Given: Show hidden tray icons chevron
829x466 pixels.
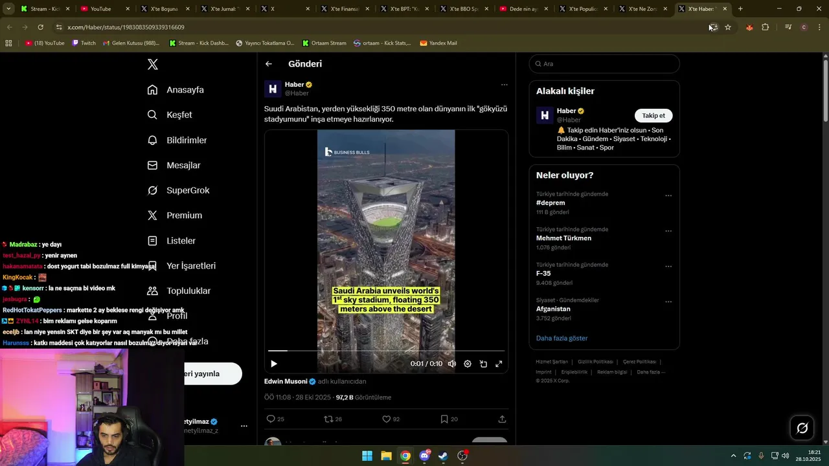Looking at the screenshot, I should 733,456.
